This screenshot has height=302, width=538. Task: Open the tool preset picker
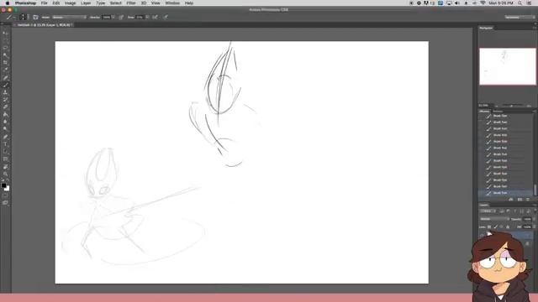tap(11, 17)
